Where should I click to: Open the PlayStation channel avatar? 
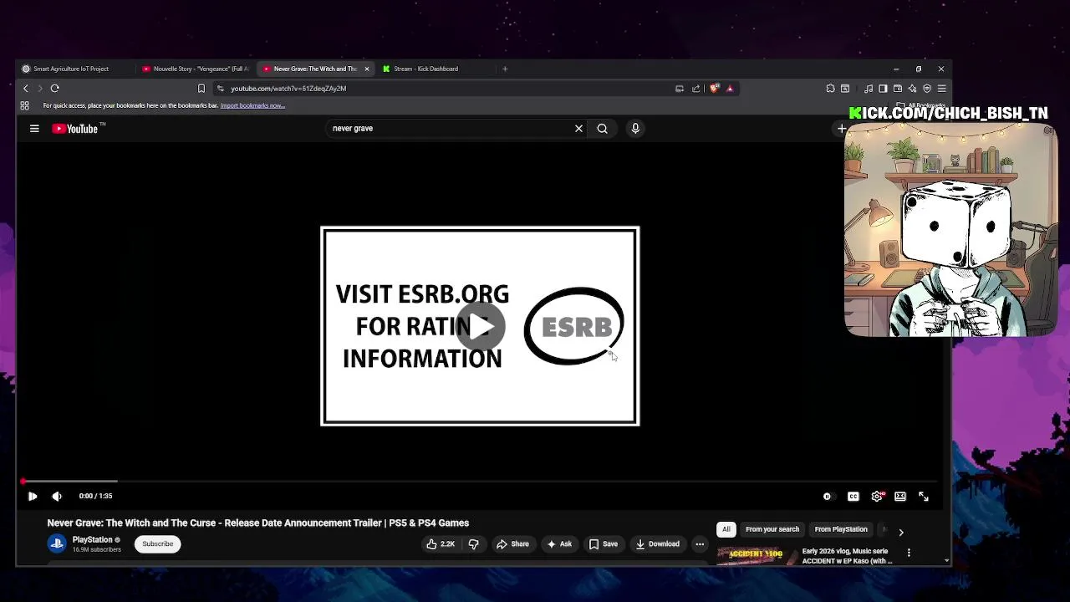(x=57, y=544)
